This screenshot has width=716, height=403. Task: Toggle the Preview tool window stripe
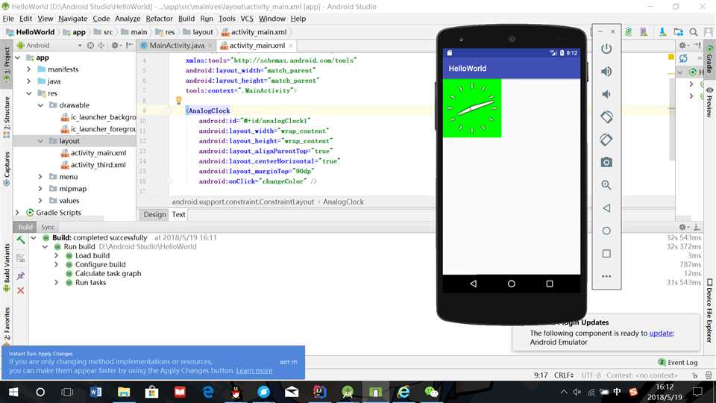709,102
